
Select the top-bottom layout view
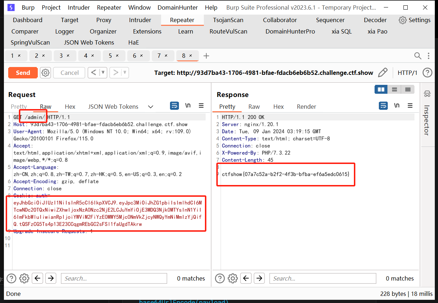pos(395,89)
